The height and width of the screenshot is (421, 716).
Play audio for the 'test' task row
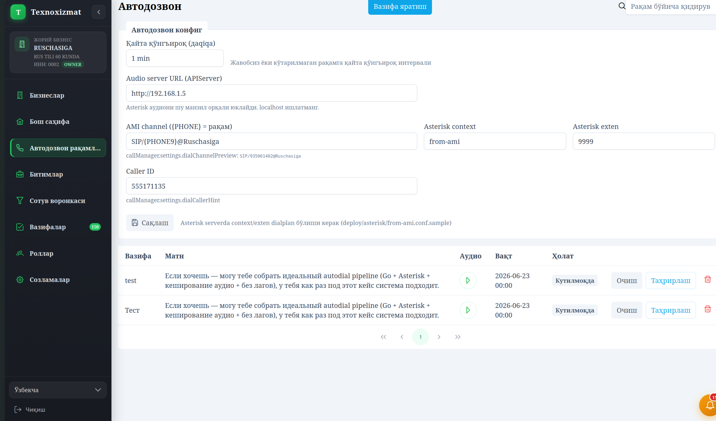[468, 280]
